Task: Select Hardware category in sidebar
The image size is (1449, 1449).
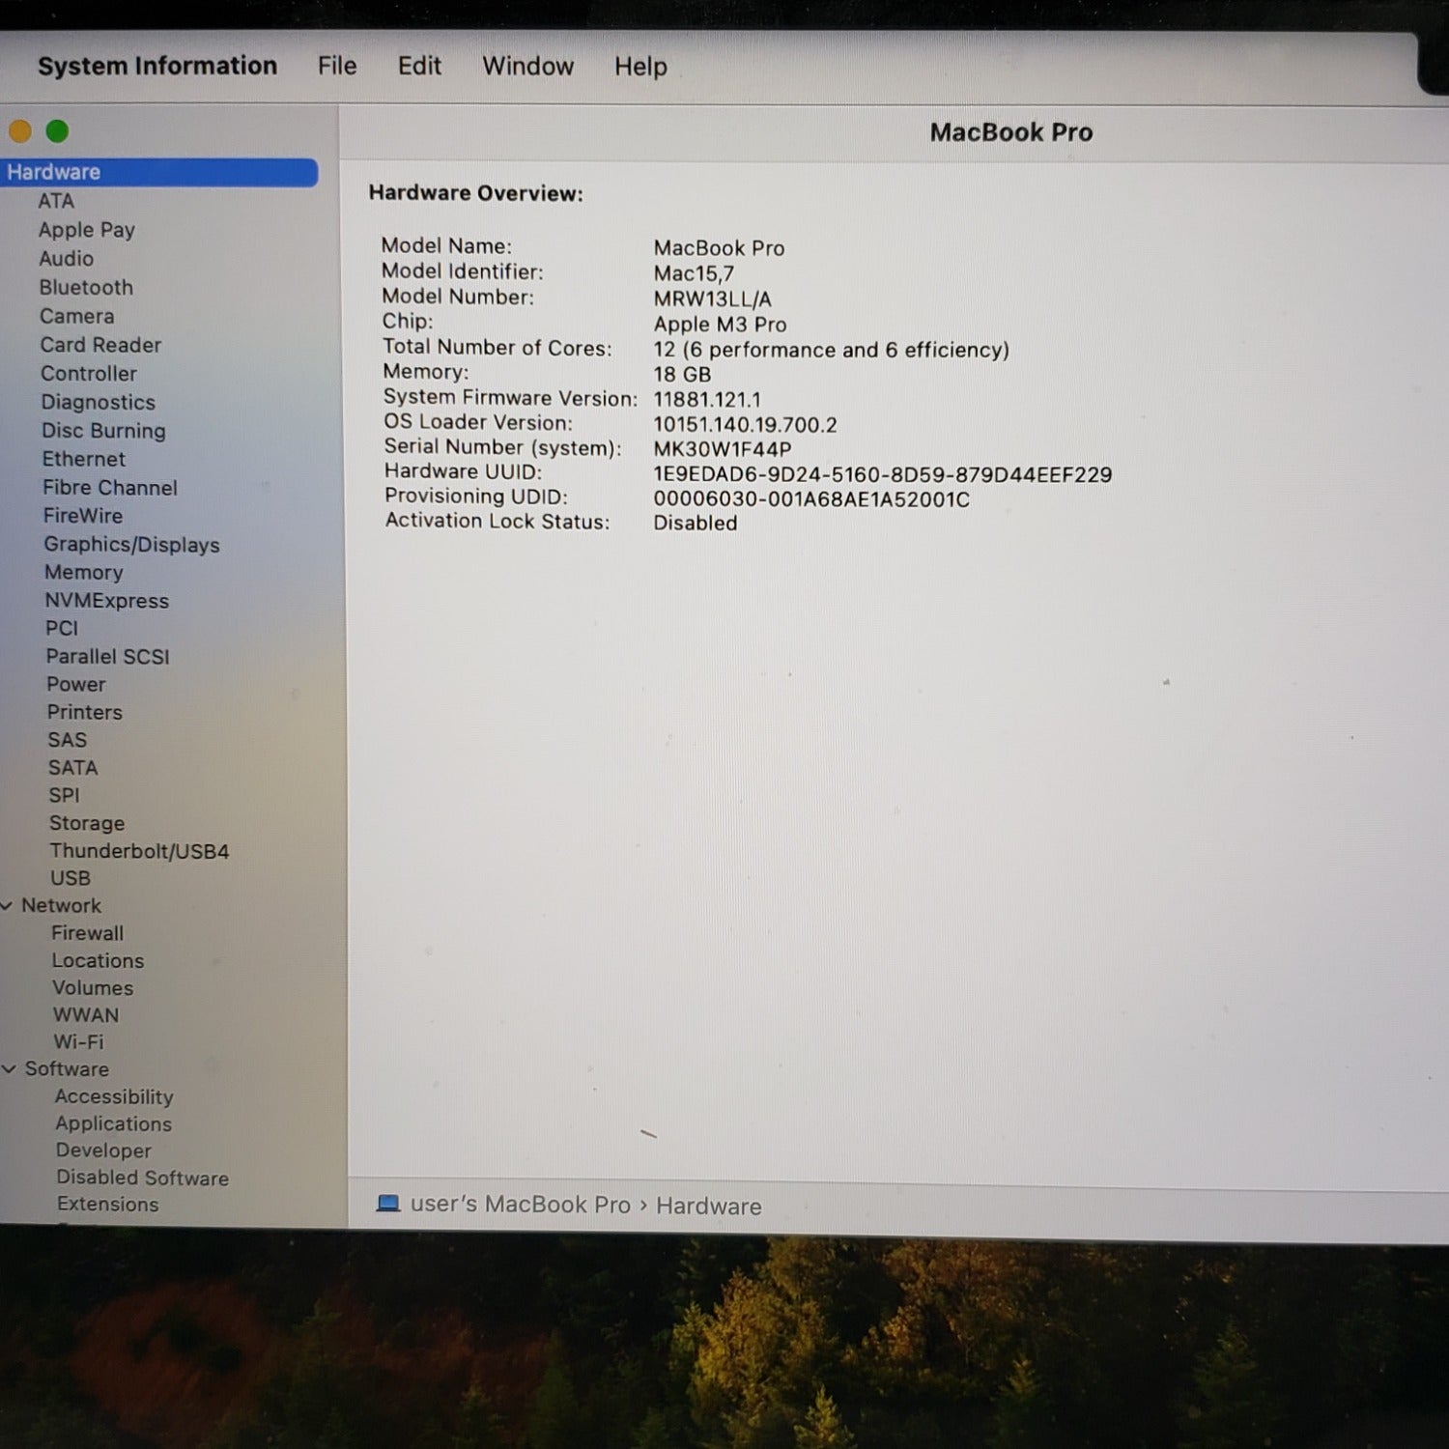Action: 54,172
